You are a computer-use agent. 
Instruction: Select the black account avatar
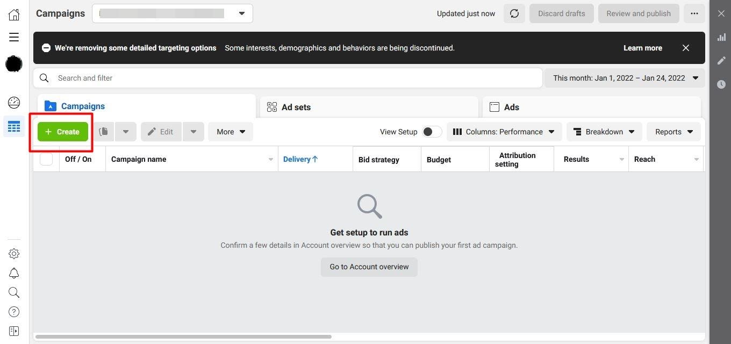pyautogui.click(x=14, y=64)
